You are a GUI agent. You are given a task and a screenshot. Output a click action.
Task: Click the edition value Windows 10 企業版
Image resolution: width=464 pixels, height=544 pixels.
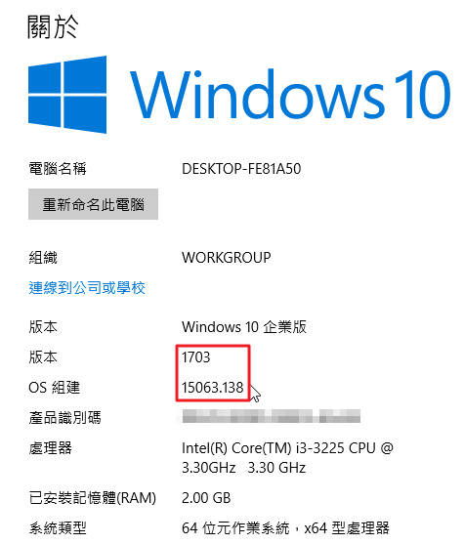pos(244,327)
